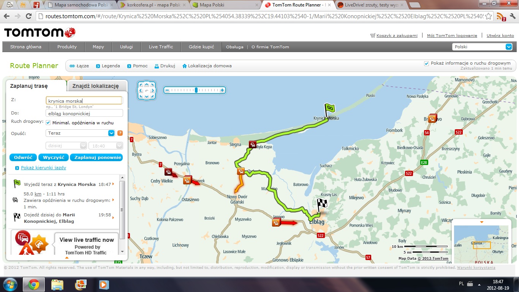Open the dzisiaj date dropdown
The width and height of the screenshot is (519, 292).
click(x=66, y=146)
